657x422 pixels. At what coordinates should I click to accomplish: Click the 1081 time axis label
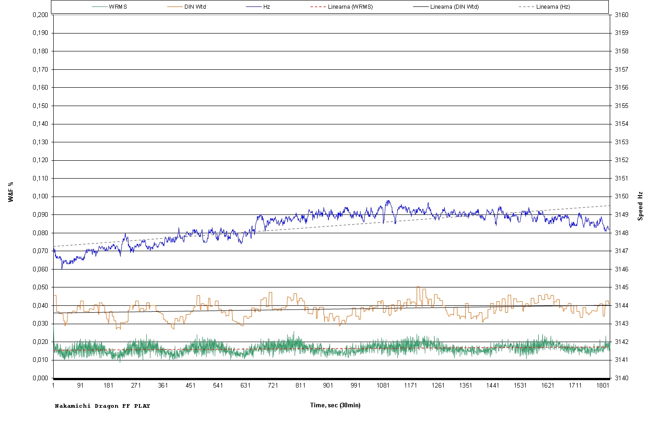pos(383,385)
